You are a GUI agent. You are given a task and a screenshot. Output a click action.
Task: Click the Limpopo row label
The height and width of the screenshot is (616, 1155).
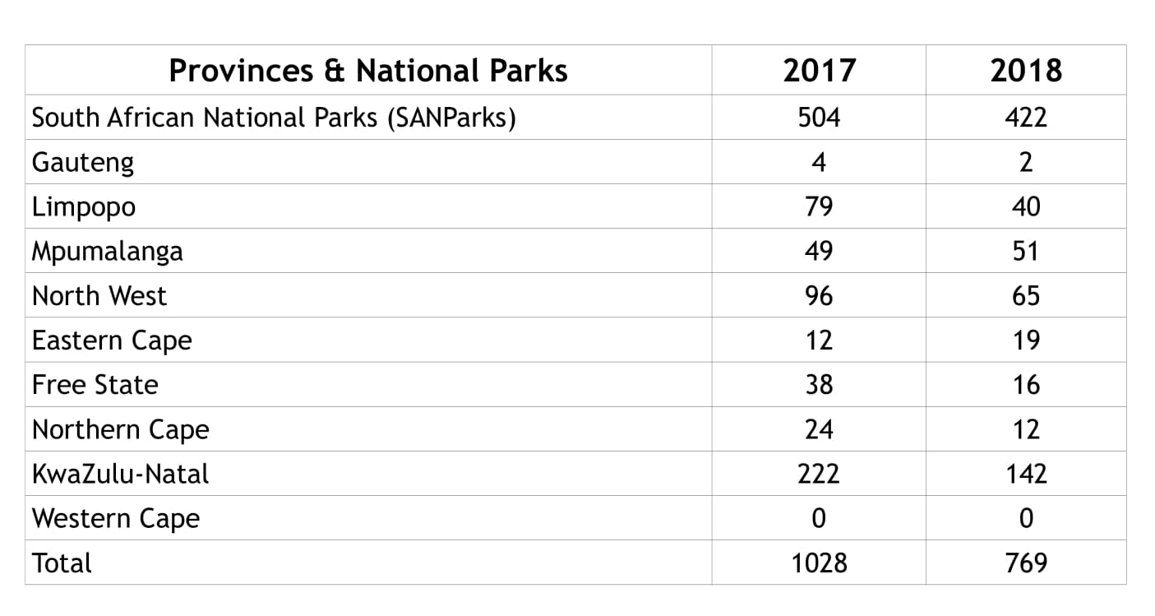click(x=83, y=206)
